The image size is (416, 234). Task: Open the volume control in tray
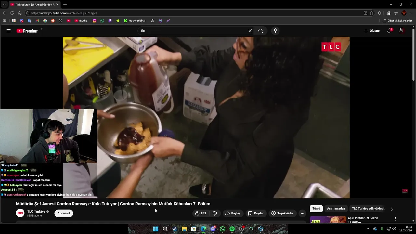click(x=394, y=229)
